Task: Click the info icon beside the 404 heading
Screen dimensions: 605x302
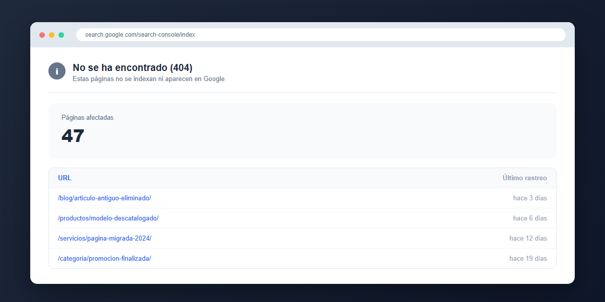Action: [x=57, y=71]
